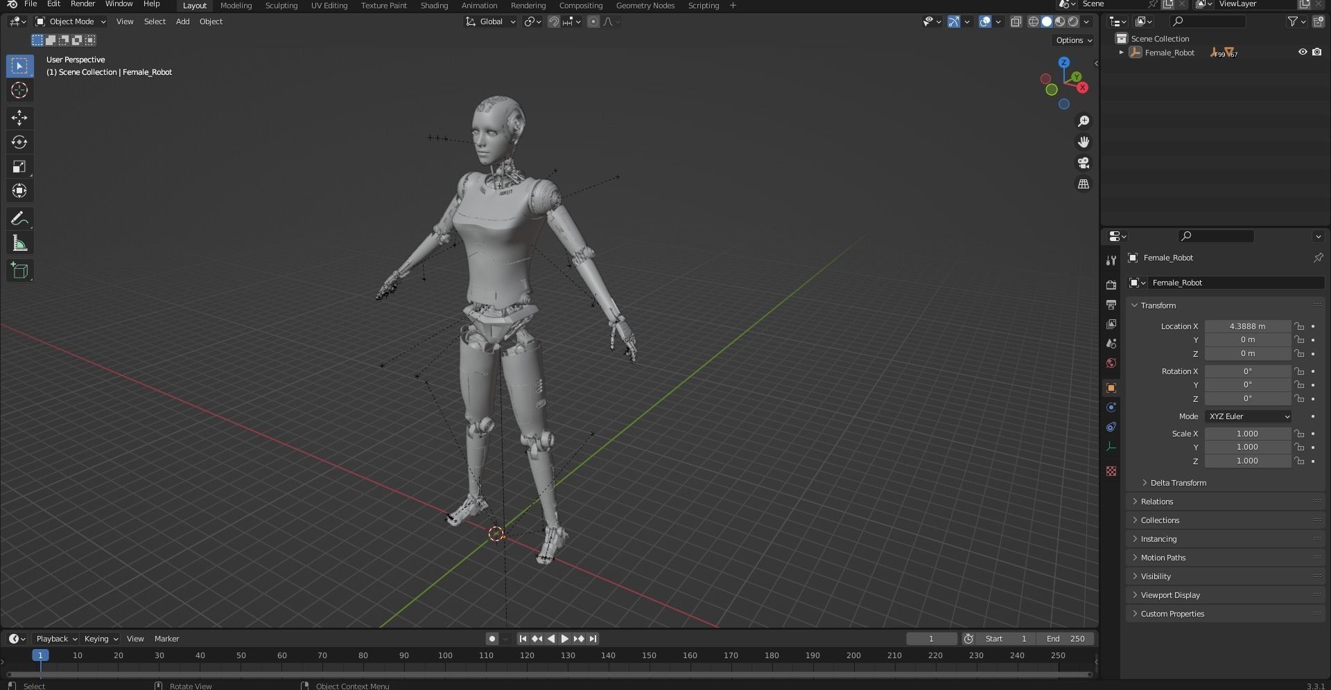Activate the Cursor tool

pos(19,90)
